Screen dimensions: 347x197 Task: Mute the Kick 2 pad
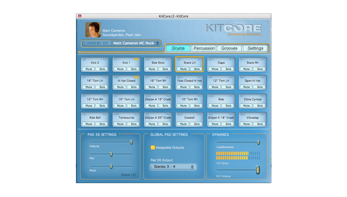click(89, 69)
